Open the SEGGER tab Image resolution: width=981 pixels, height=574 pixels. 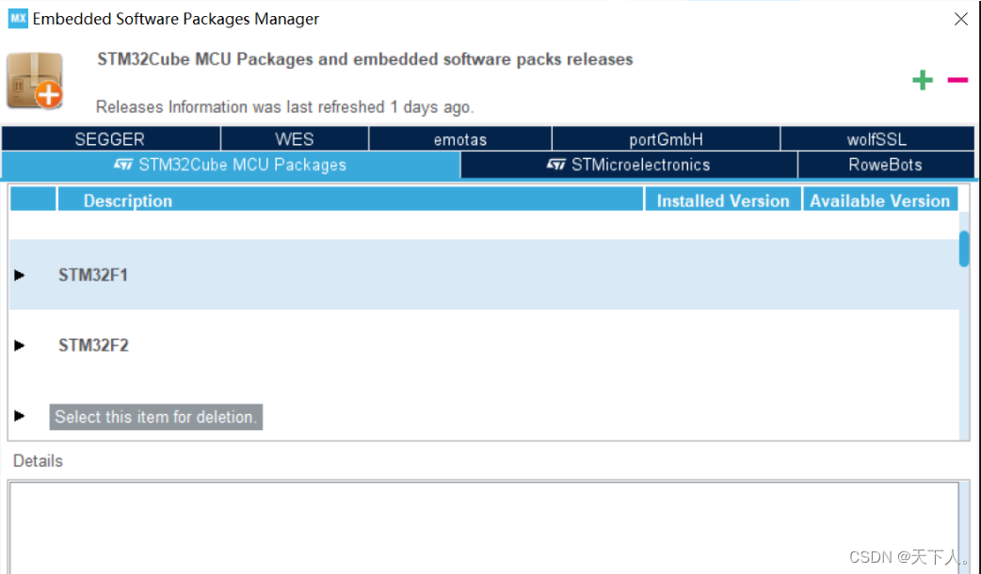tap(111, 139)
